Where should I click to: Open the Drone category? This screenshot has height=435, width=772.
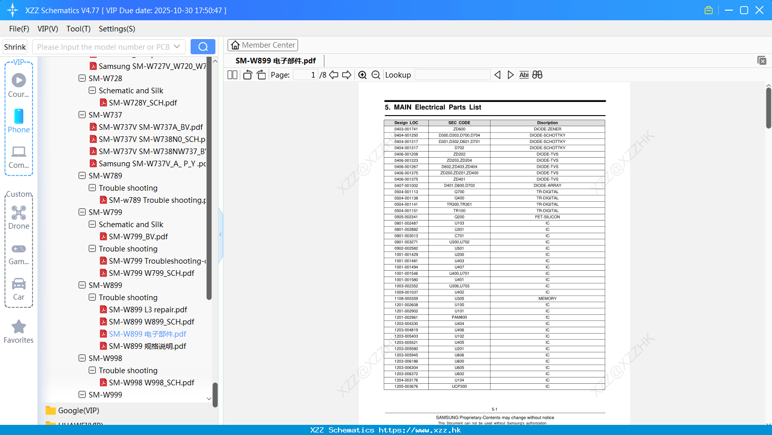click(19, 217)
